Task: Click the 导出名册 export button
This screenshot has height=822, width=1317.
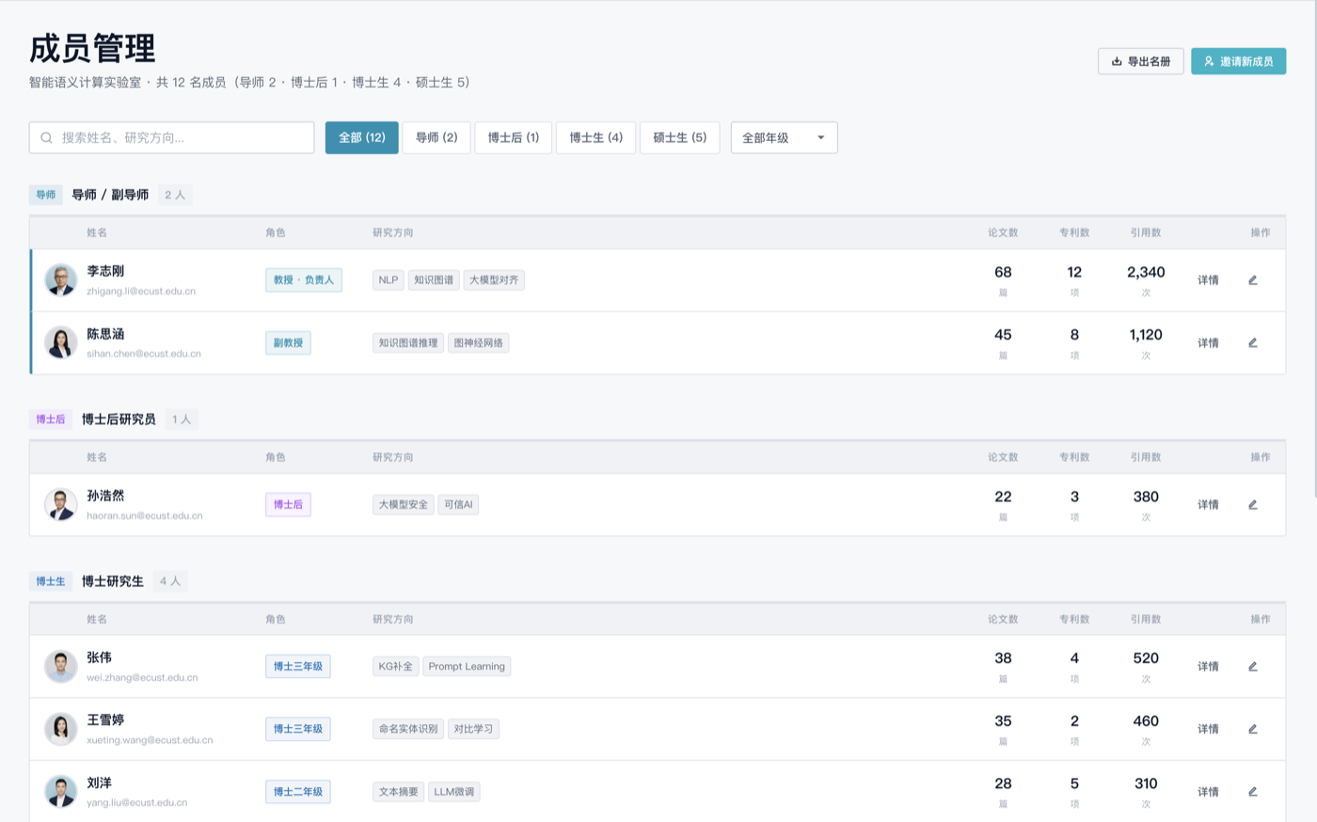Action: click(x=1140, y=61)
